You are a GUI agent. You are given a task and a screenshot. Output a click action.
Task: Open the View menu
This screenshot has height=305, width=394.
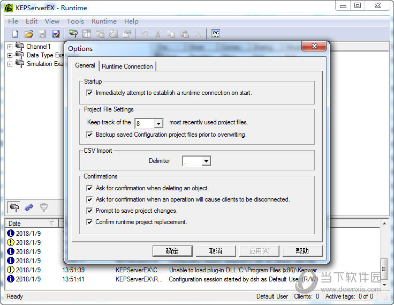52,21
